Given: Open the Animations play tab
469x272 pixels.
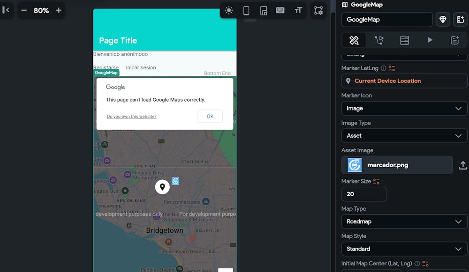Looking at the screenshot, I should click(x=430, y=40).
